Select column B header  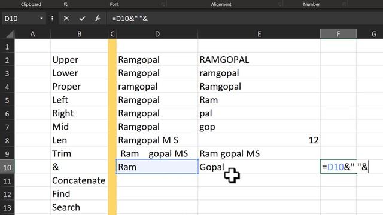pyautogui.click(x=80, y=34)
